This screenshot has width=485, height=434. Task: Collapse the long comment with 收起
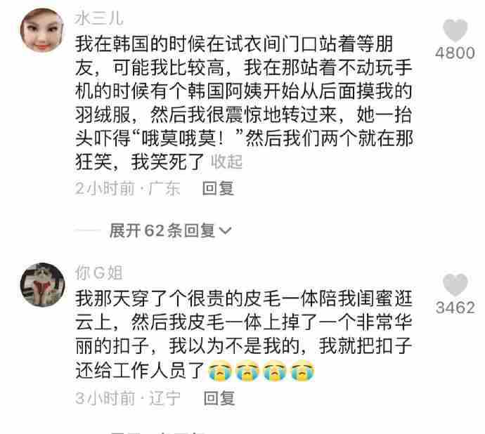[227, 162]
